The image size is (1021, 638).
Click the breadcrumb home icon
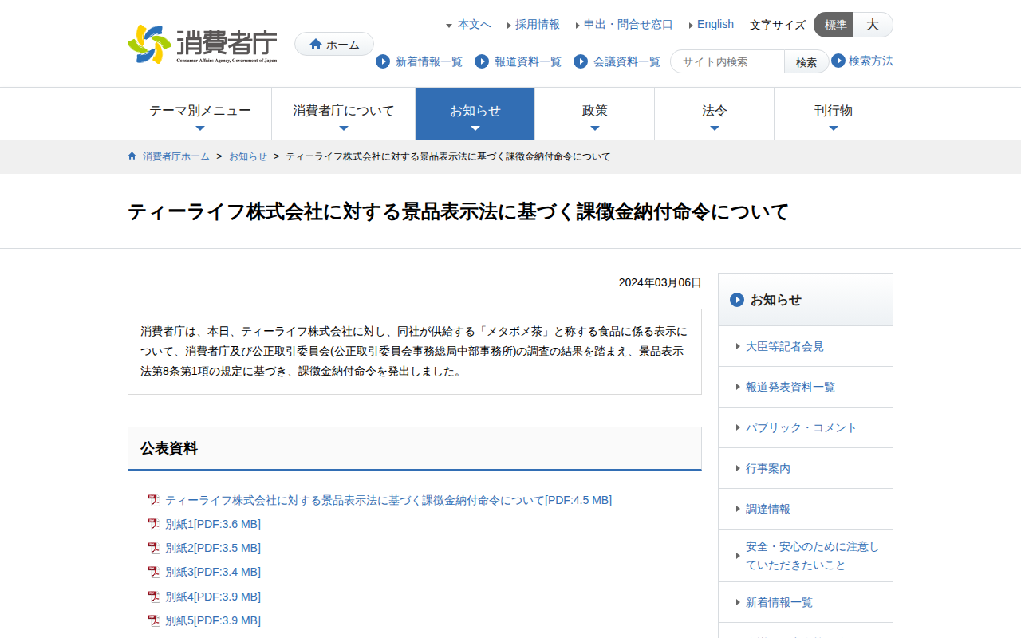[x=132, y=156]
